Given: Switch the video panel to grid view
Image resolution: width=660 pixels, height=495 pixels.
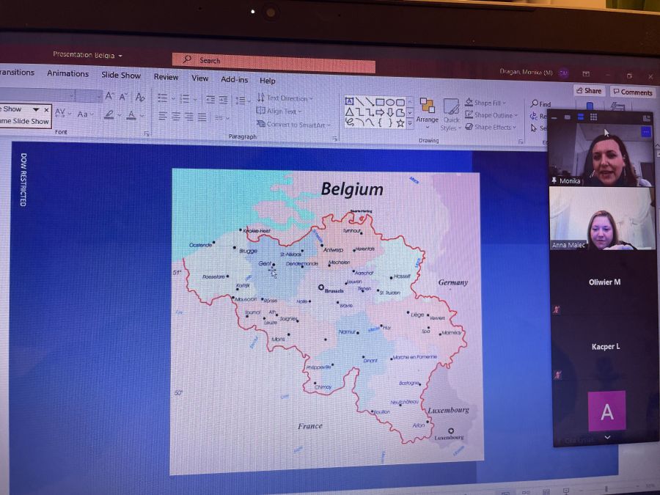Looking at the screenshot, I should (593, 117).
